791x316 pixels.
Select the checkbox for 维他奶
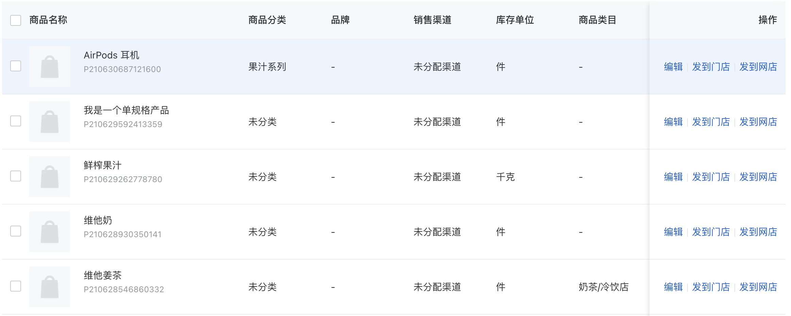tap(16, 231)
